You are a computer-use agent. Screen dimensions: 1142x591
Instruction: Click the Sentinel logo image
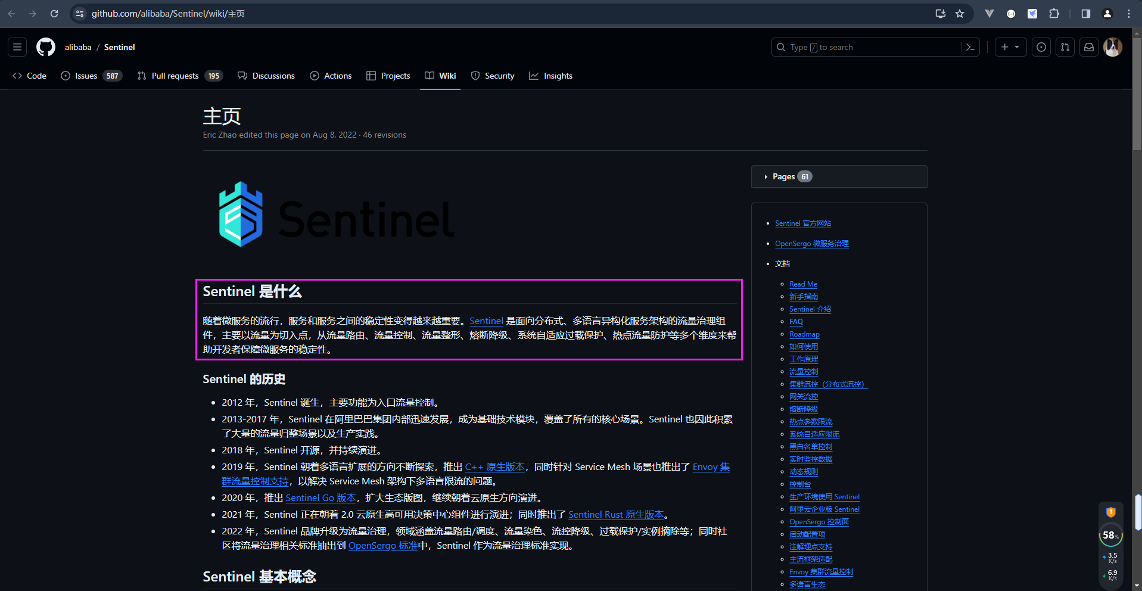pos(337,214)
